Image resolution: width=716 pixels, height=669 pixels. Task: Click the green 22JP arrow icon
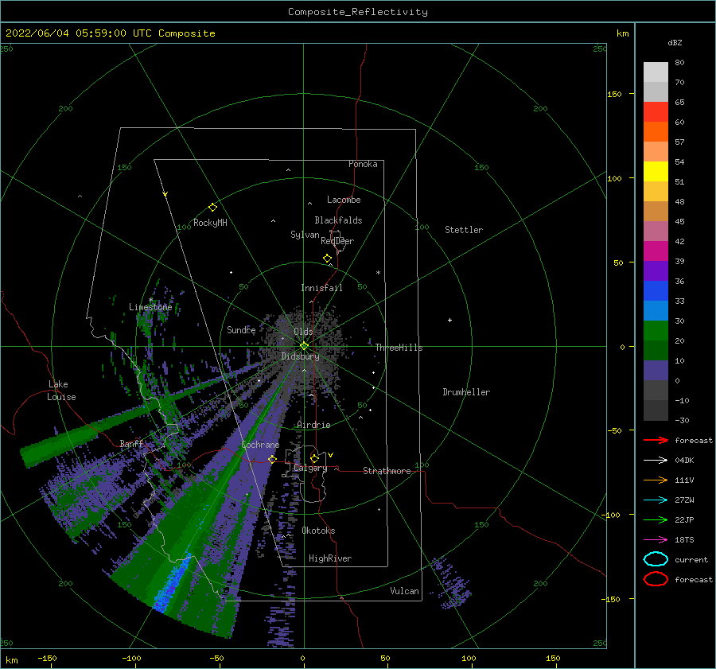pyautogui.click(x=656, y=519)
